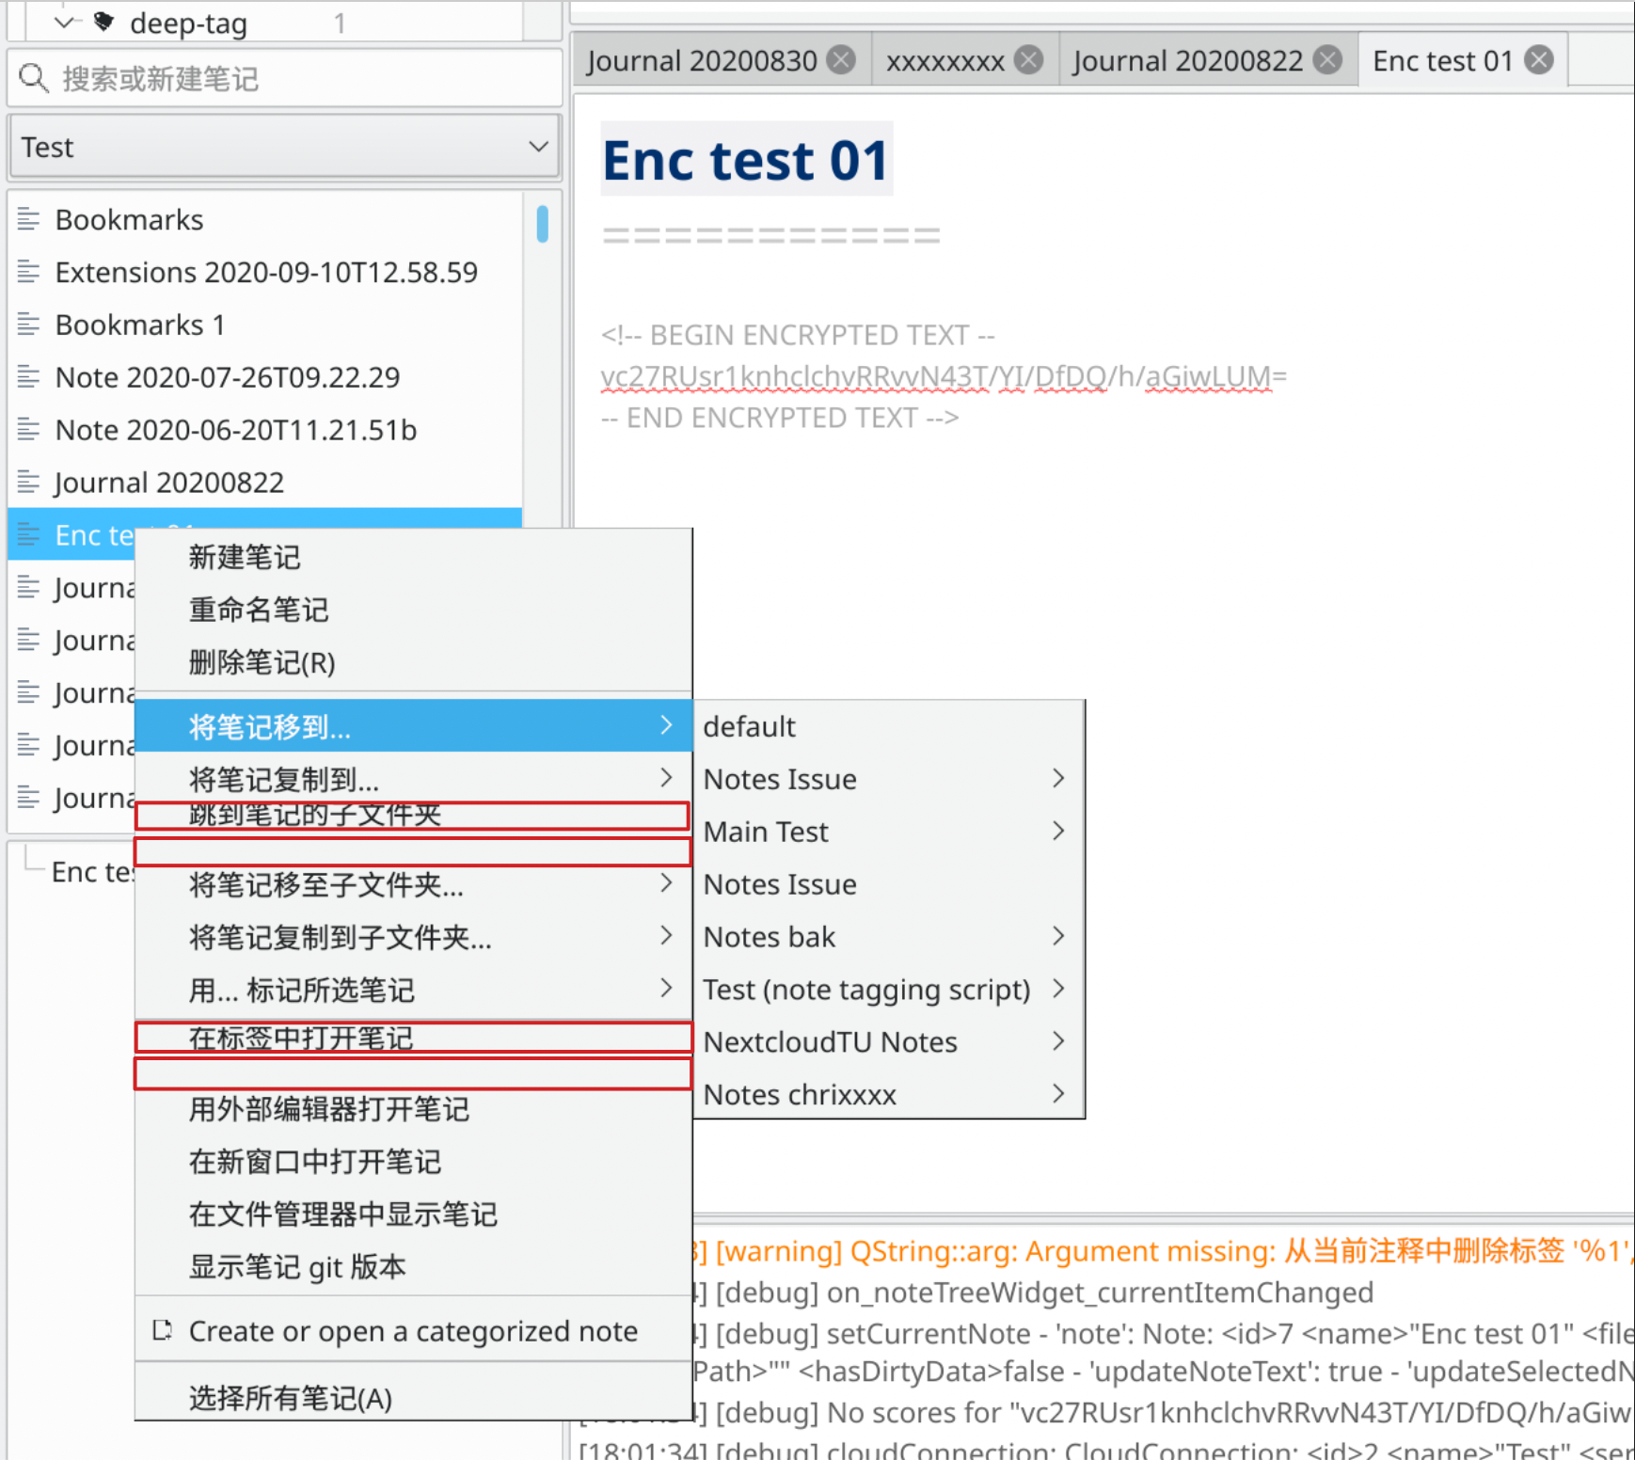
Task: Choose 在新窗口中打开笔记
Action: (414, 1162)
